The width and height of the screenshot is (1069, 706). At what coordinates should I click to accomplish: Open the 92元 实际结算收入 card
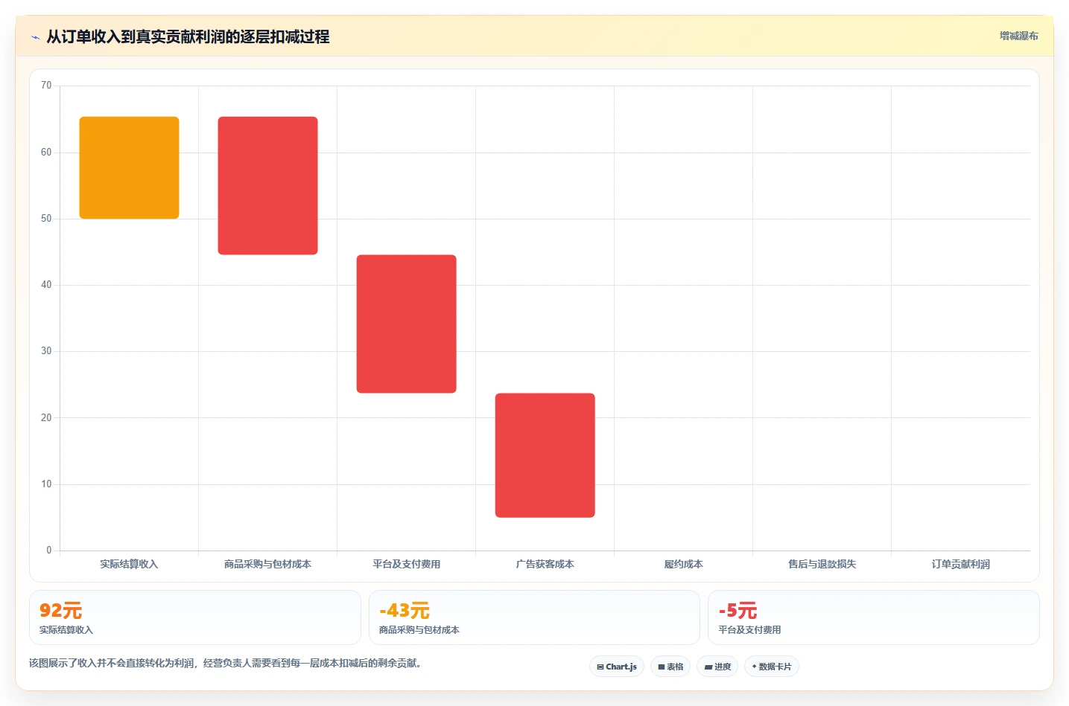pyautogui.click(x=195, y=617)
